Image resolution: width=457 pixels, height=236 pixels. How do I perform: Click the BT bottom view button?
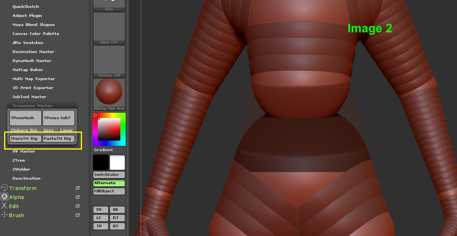[x=117, y=226]
